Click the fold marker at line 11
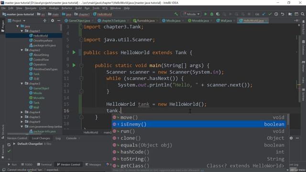 point(82,78)
